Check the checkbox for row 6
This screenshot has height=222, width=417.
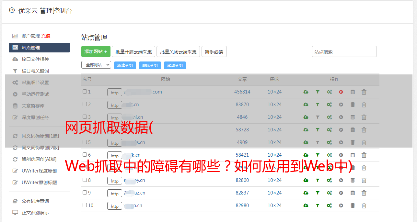(x=85, y=155)
